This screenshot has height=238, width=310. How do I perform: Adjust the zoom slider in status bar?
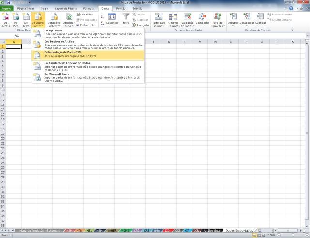[x=293, y=235]
